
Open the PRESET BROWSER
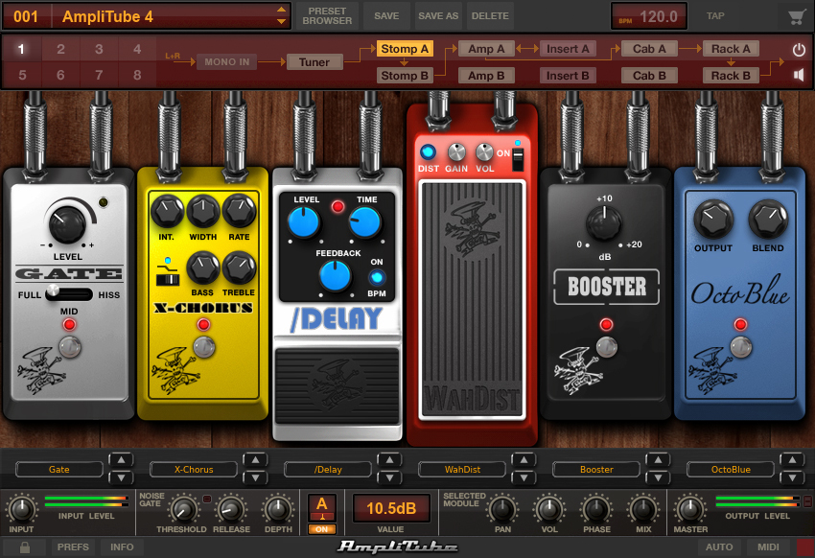click(327, 15)
